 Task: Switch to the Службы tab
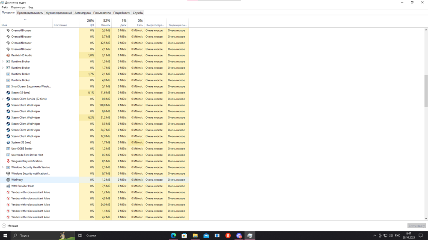[138, 13]
